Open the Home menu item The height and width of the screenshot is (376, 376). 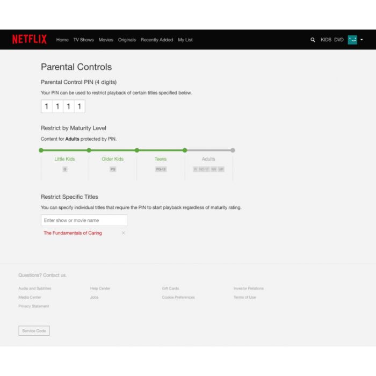62,40
